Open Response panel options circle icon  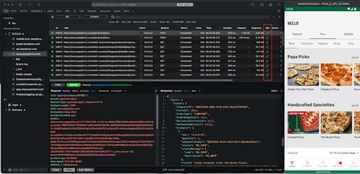[x=282, y=91]
